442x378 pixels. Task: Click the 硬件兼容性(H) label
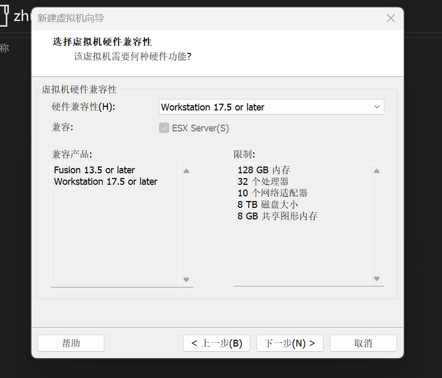tap(83, 107)
